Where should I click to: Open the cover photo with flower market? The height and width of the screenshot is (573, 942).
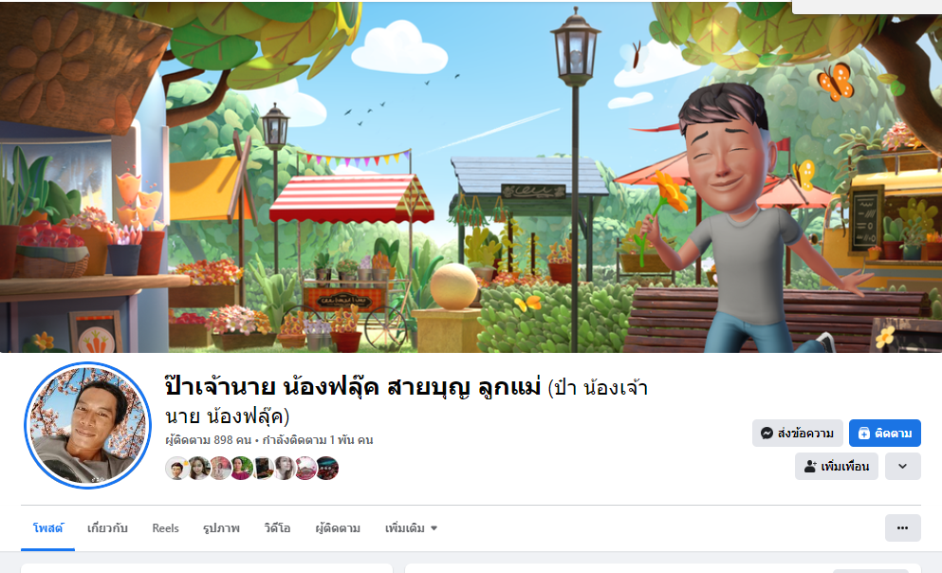(471, 176)
